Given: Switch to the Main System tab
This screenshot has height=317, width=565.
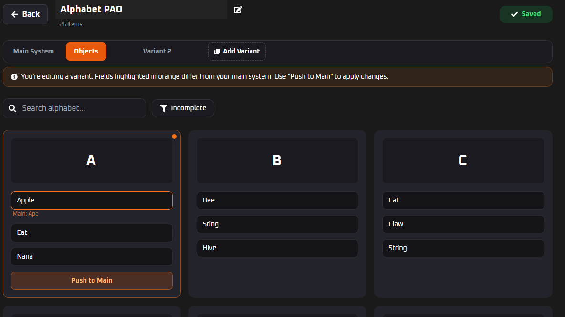Looking at the screenshot, I should [33, 52].
